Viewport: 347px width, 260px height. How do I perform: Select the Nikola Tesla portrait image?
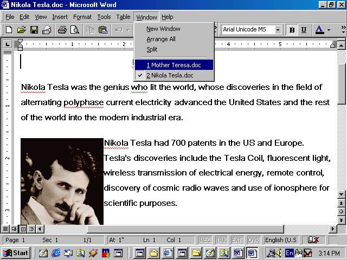point(62,181)
